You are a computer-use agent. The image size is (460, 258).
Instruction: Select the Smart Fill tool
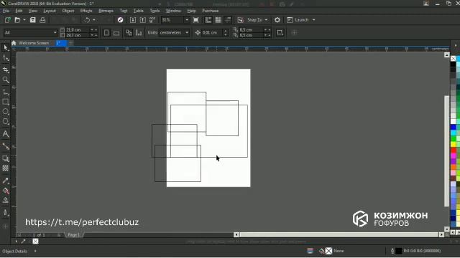point(5,200)
